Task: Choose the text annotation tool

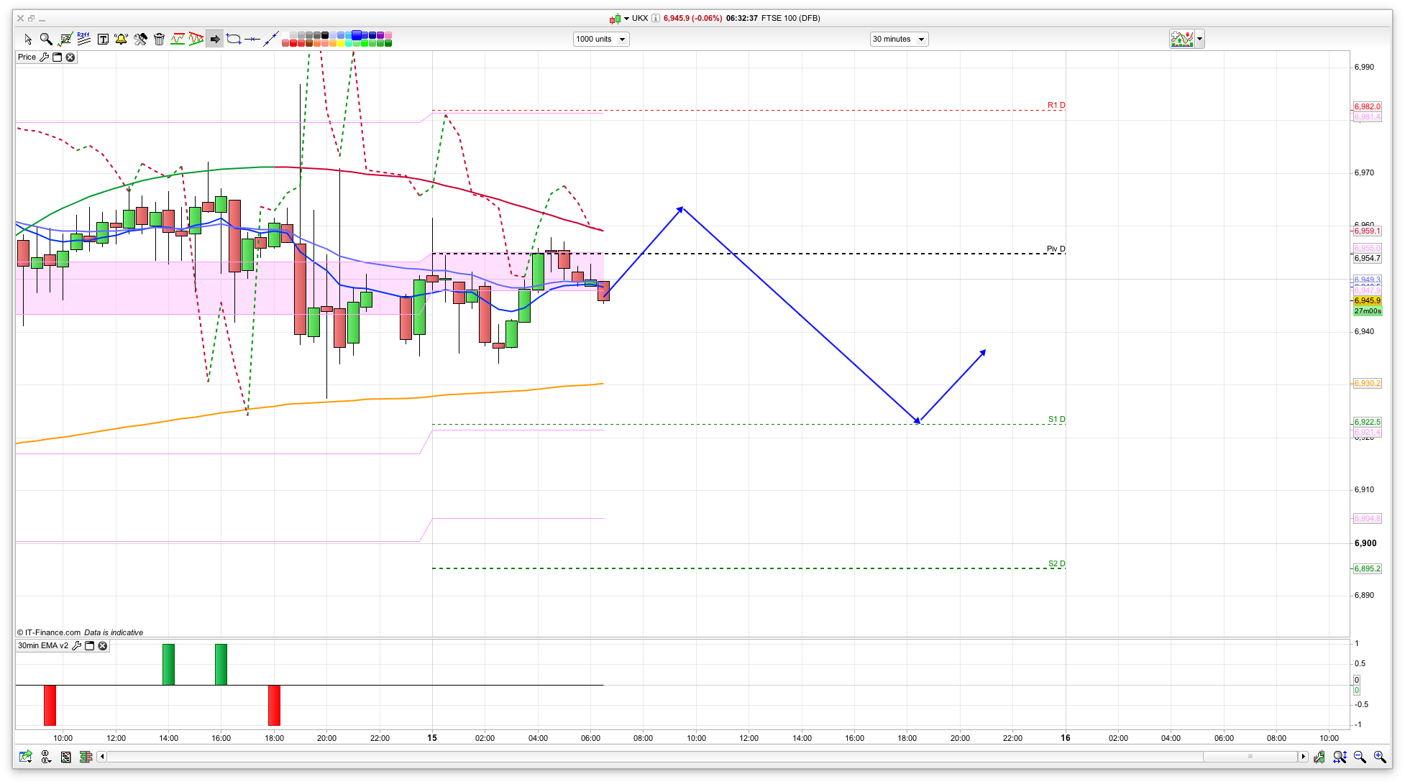Action: pos(103,40)
